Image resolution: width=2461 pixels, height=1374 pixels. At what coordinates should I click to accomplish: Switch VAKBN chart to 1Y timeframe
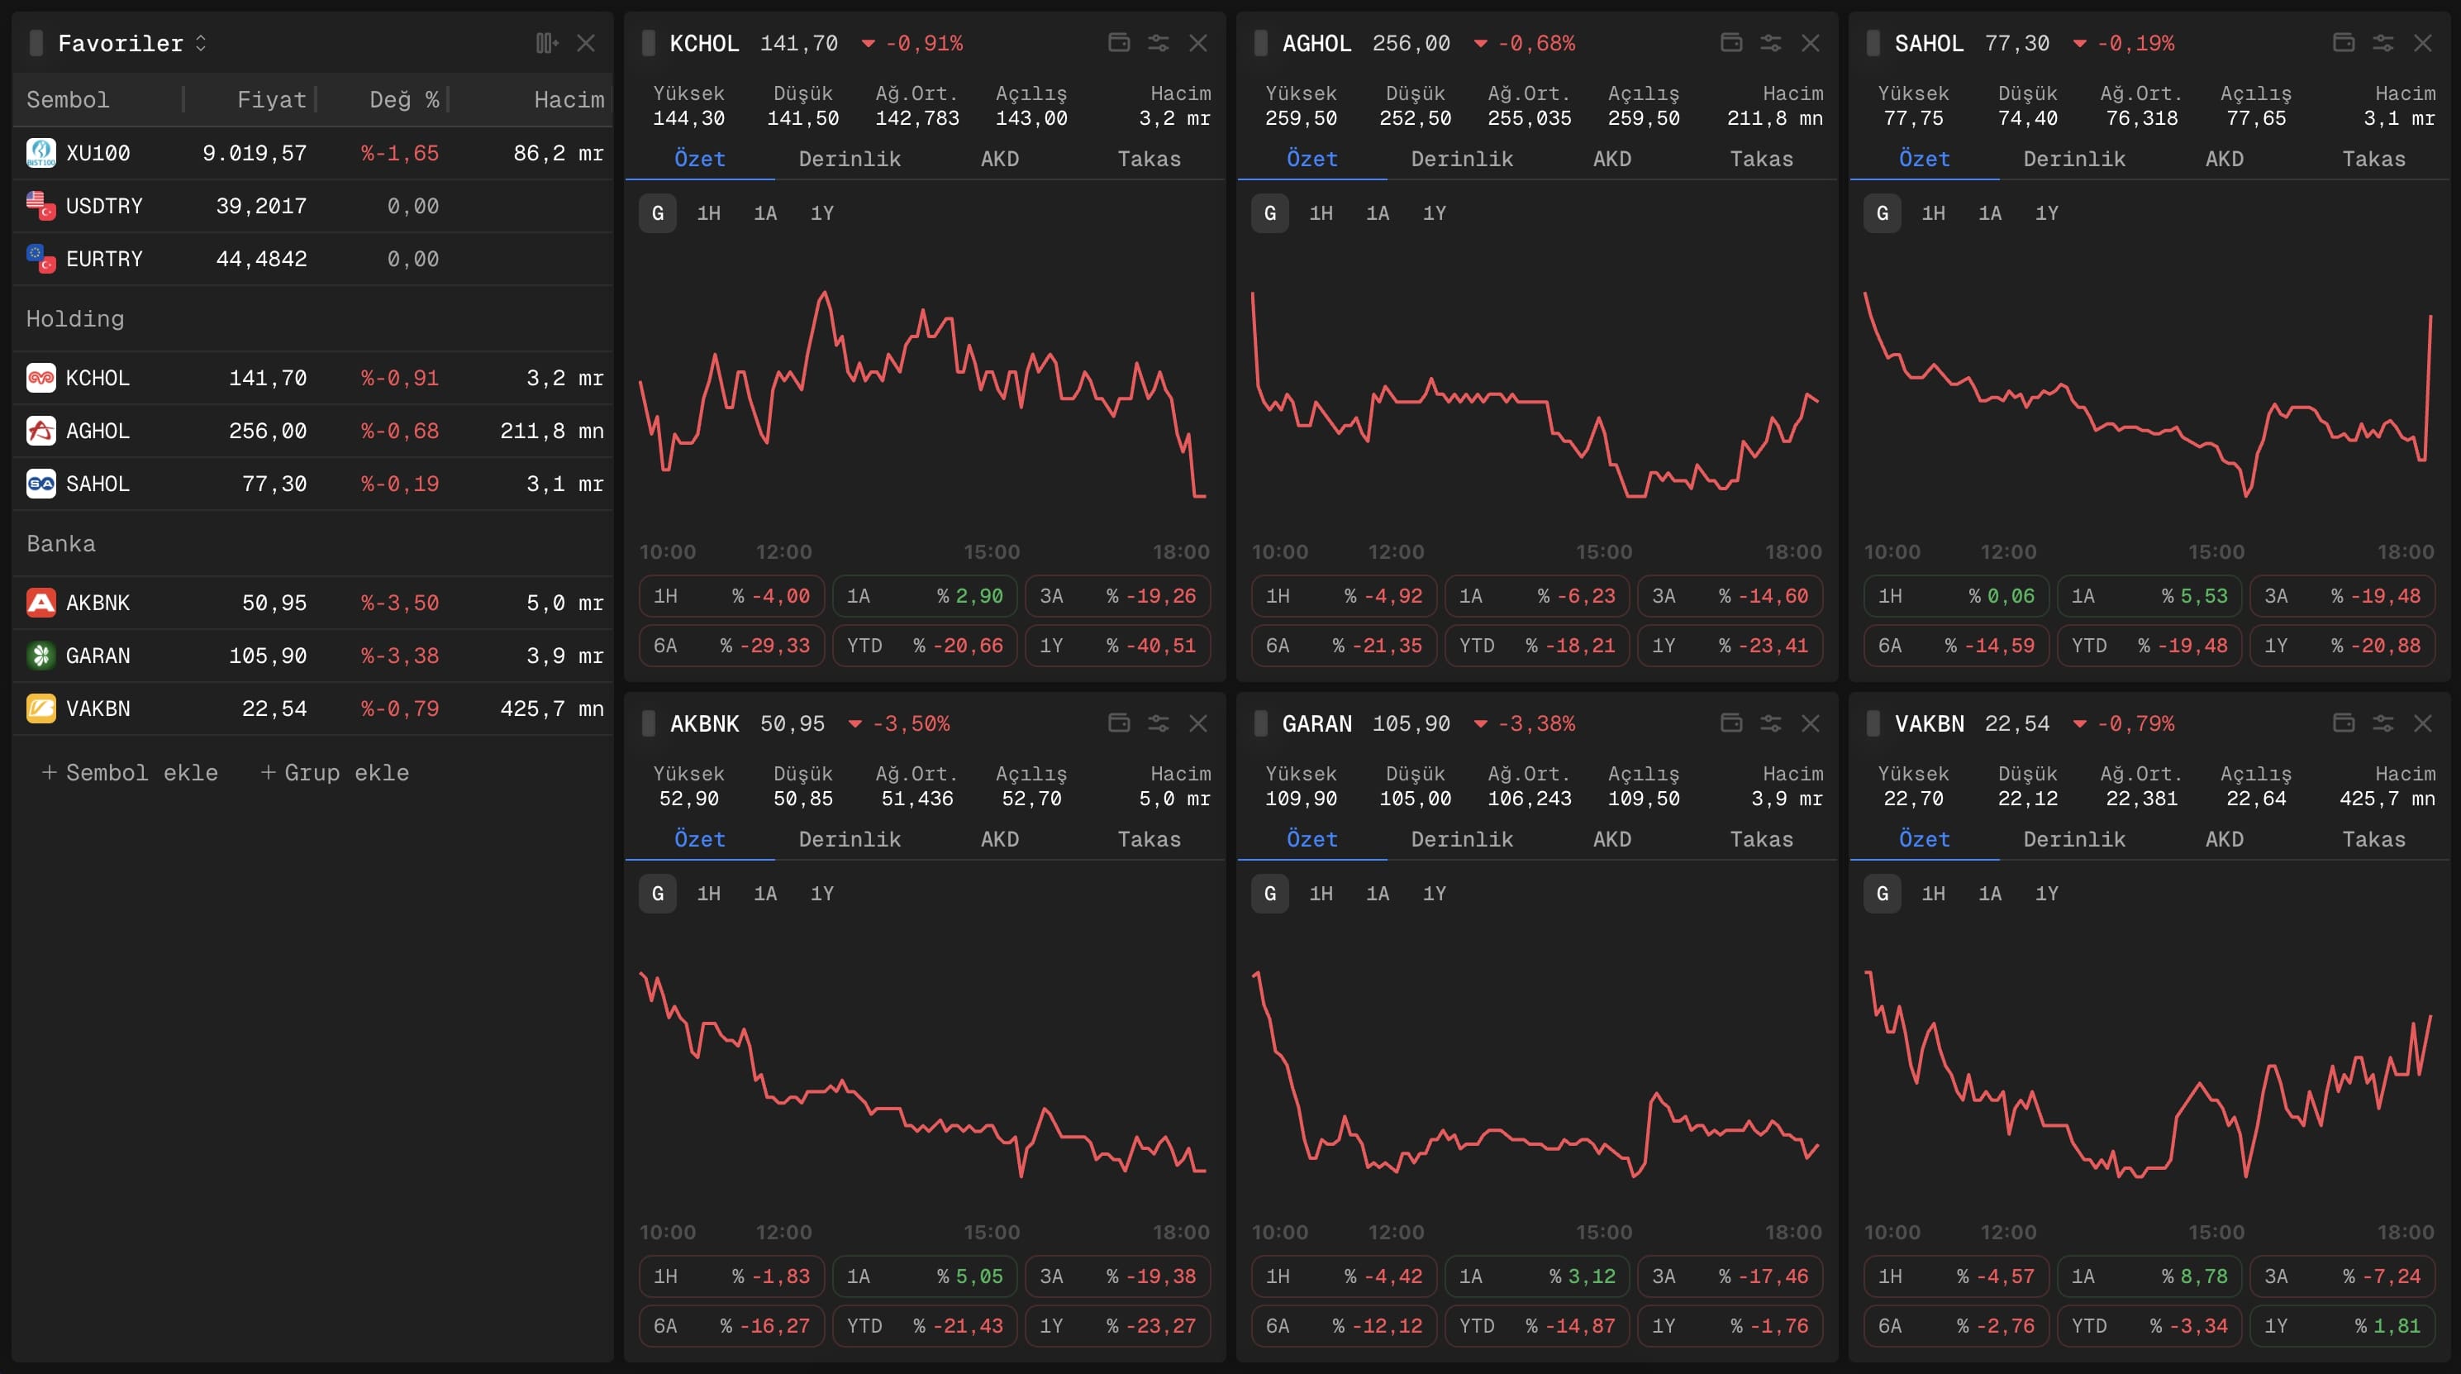click(x=2049, y=894)
